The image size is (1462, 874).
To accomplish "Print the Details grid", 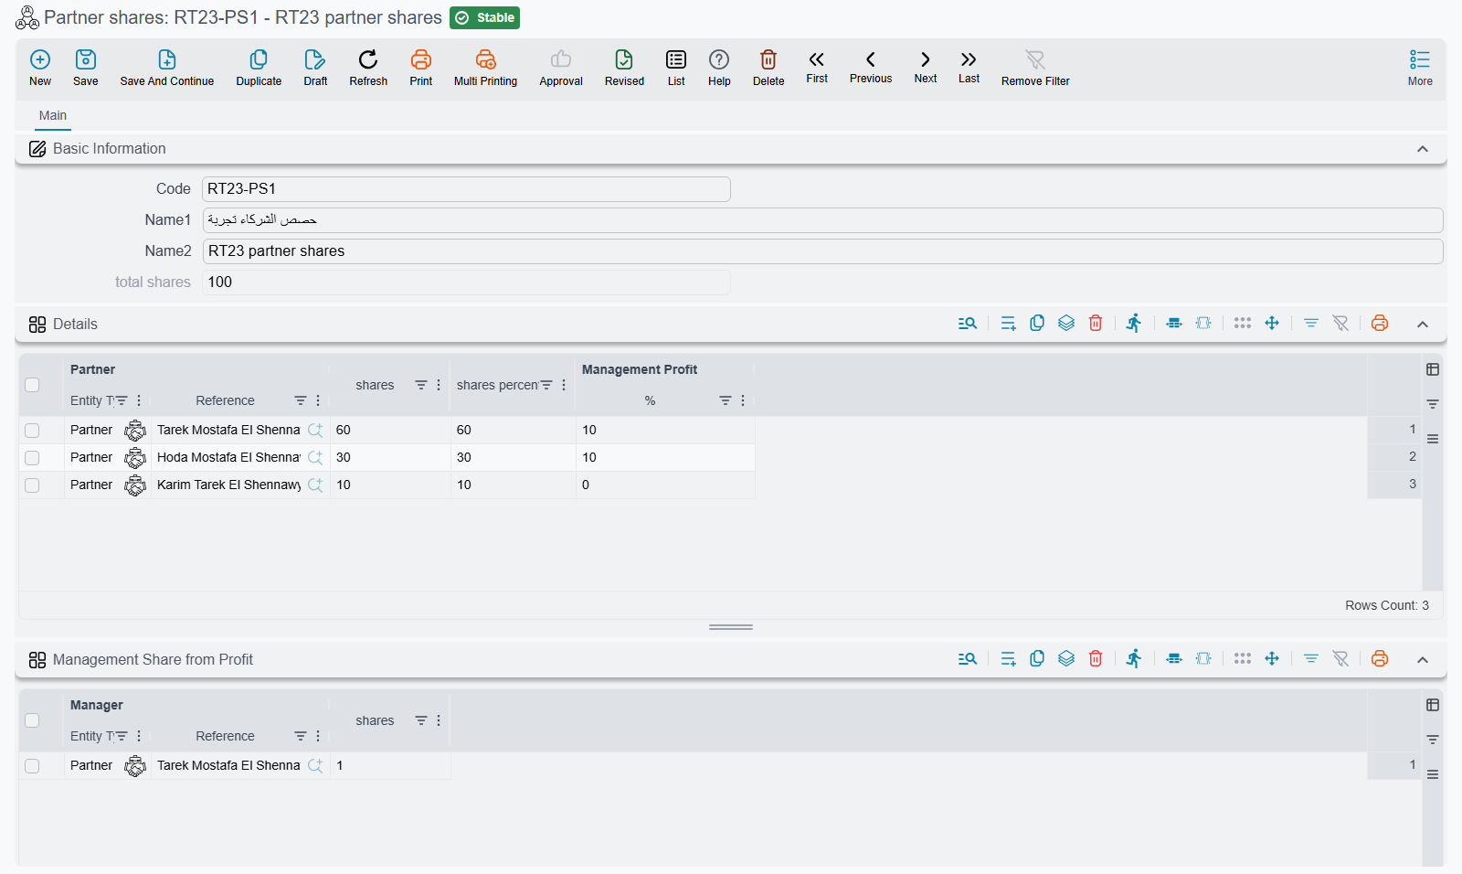I will 1380,323.
